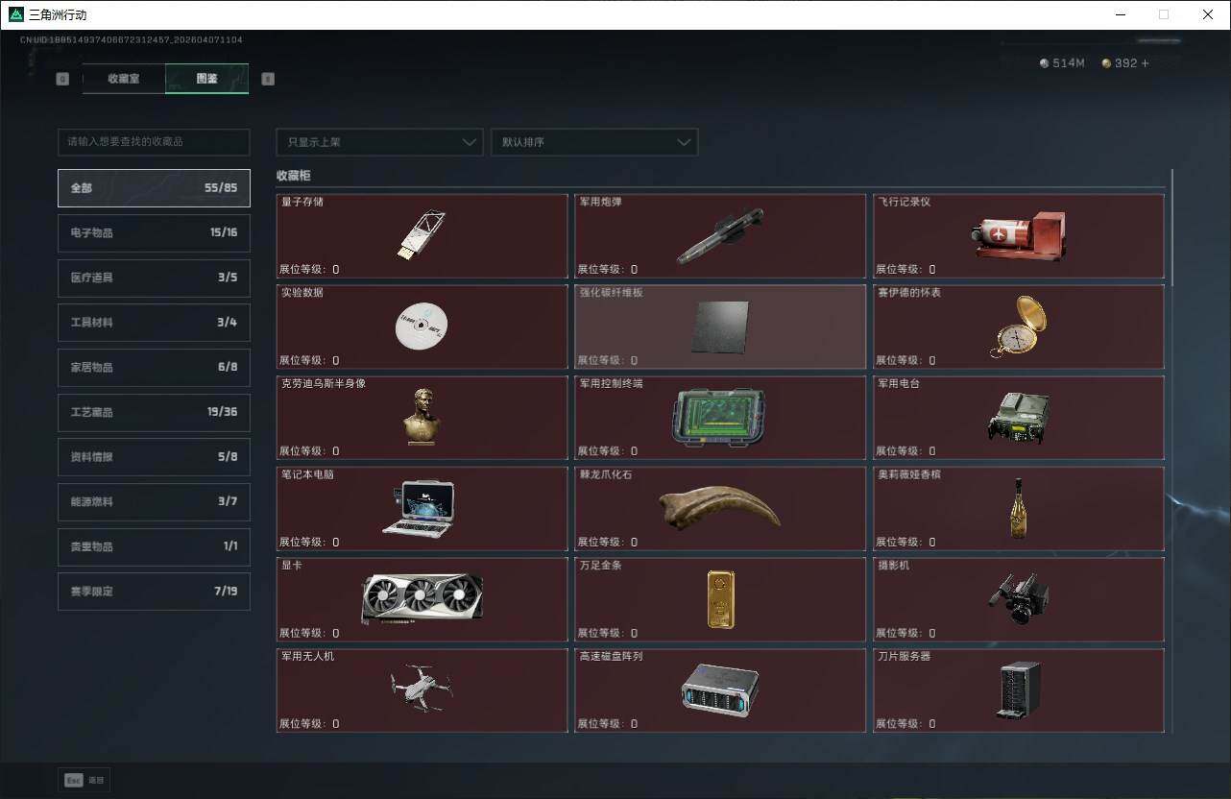The height and width of the screenshot is (799, 1231).
Task: Select the 量子存储 USB drive item
Action: point(422,236)
